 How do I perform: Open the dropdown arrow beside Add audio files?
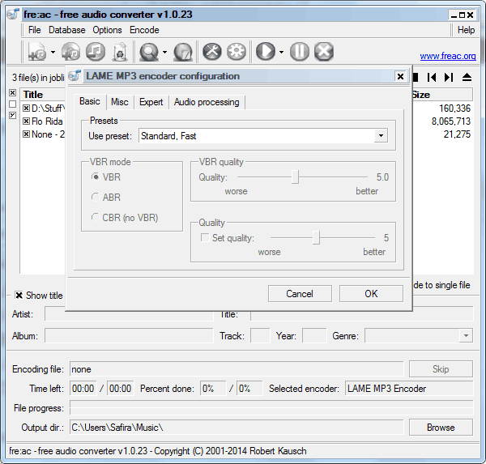(53, 52)
